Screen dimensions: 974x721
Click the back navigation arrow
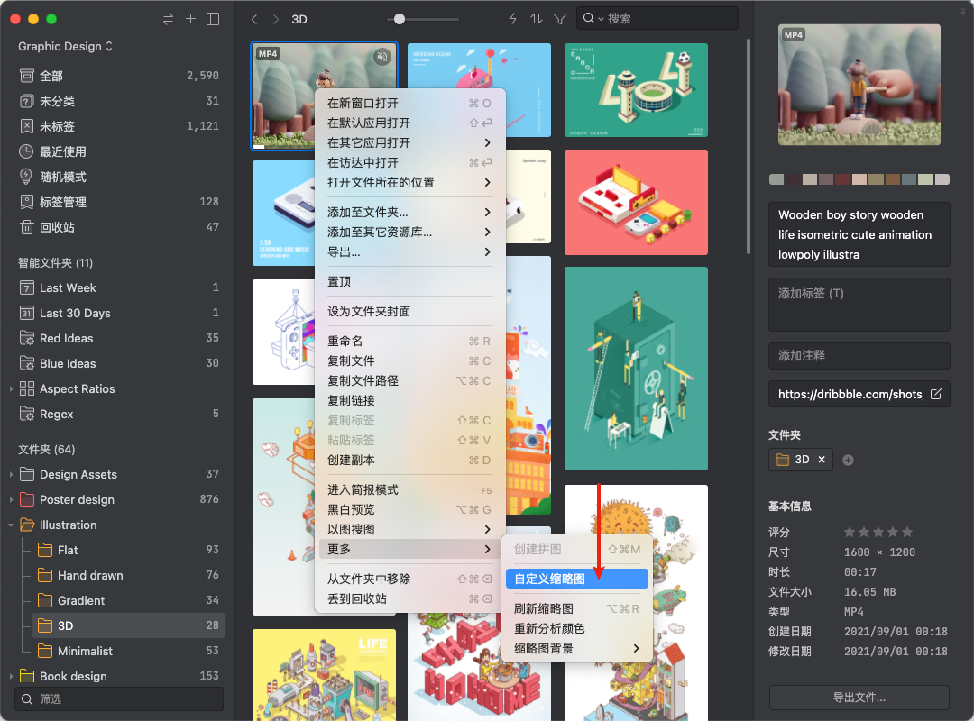253,18
